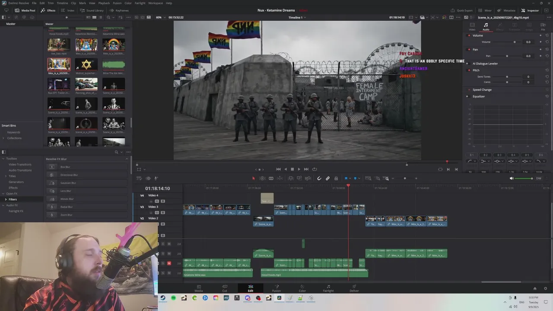Toggle the Inspector panel
The image size is (553, 311).
coord(530,10)
